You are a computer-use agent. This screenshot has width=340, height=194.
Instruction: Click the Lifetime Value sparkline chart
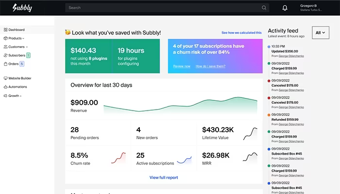[250, 134]
